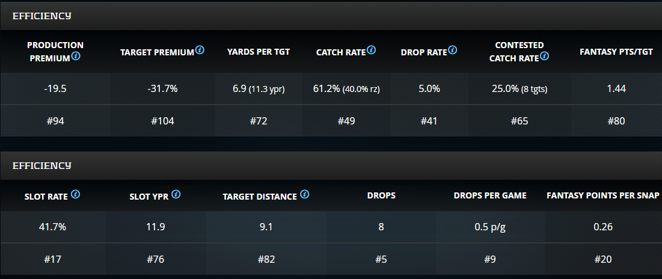Click info icon next to Production Premium

click(76, 57)
